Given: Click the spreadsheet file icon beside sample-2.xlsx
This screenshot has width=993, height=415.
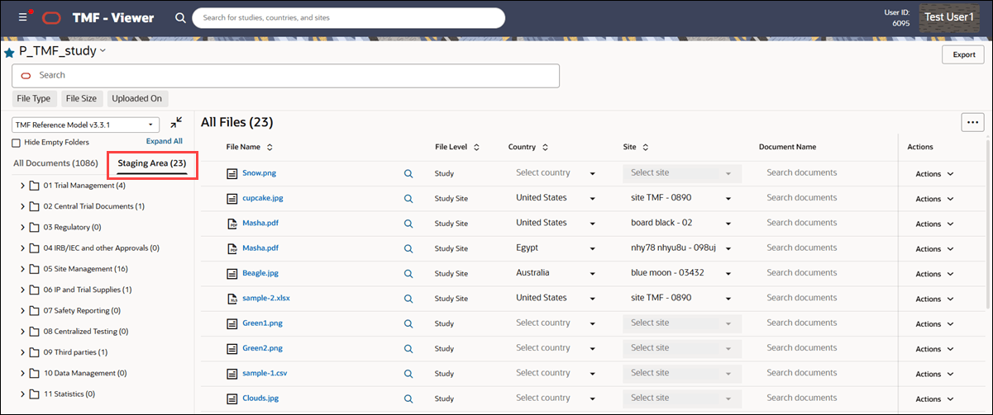Looking at the screenshot, I should pyautogui.click(x=232, y=299).
